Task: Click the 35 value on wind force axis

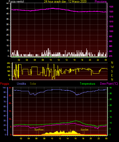Action: 7,19
